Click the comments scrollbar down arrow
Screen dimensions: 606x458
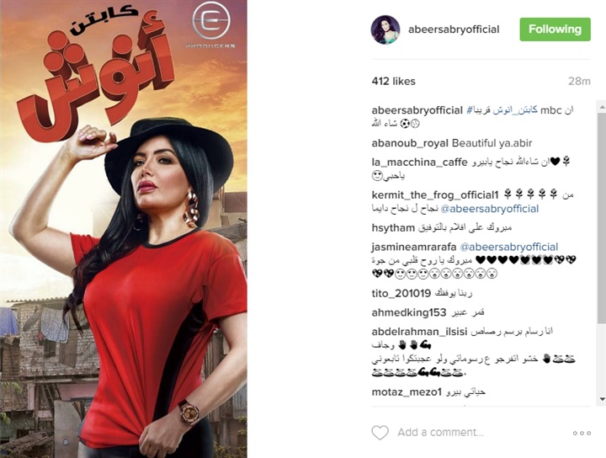point(602,399)
